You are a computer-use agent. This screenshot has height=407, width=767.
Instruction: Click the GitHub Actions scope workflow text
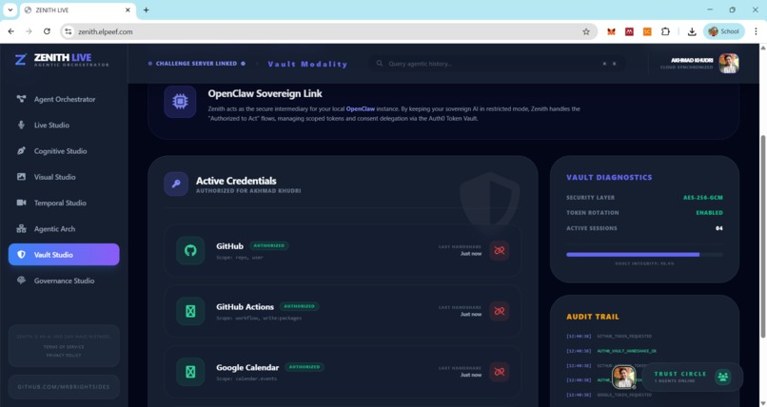pos(259,318)
